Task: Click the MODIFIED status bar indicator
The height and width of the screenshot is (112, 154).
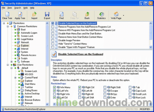Action: (145, 109)
